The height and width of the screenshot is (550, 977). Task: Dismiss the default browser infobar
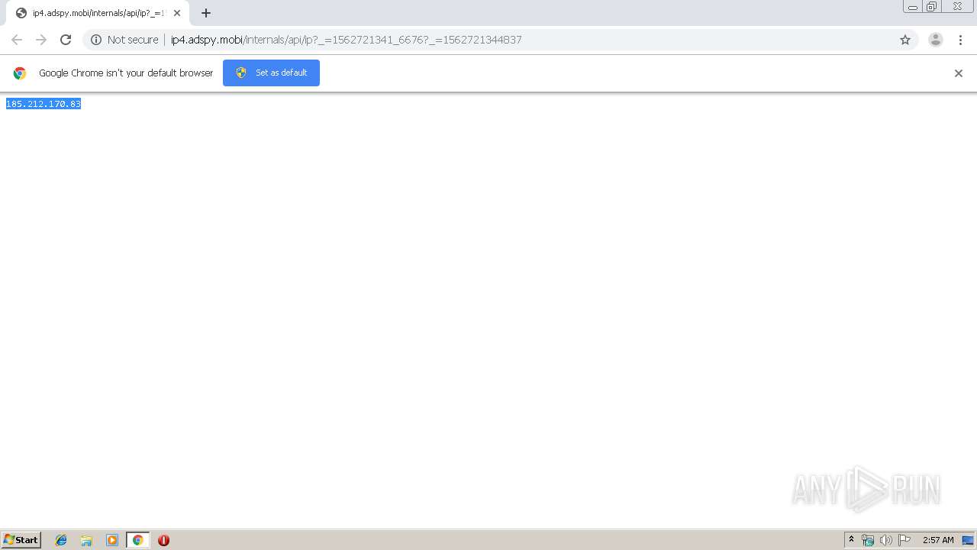959,73
